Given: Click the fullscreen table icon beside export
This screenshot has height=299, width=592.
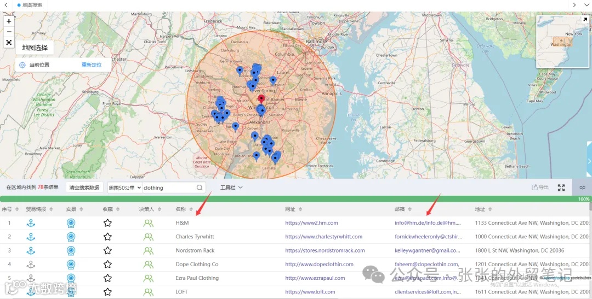Looking at the screenshot, I should 561,187.
